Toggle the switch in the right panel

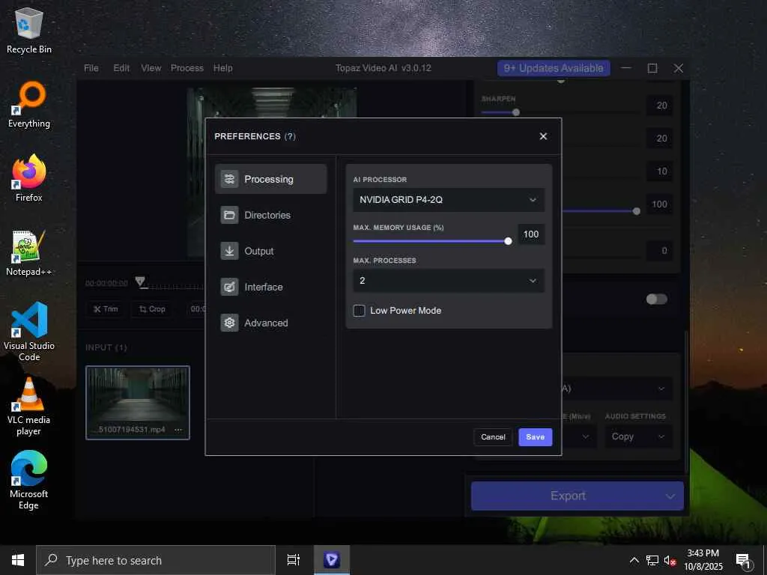coord(656,299)
